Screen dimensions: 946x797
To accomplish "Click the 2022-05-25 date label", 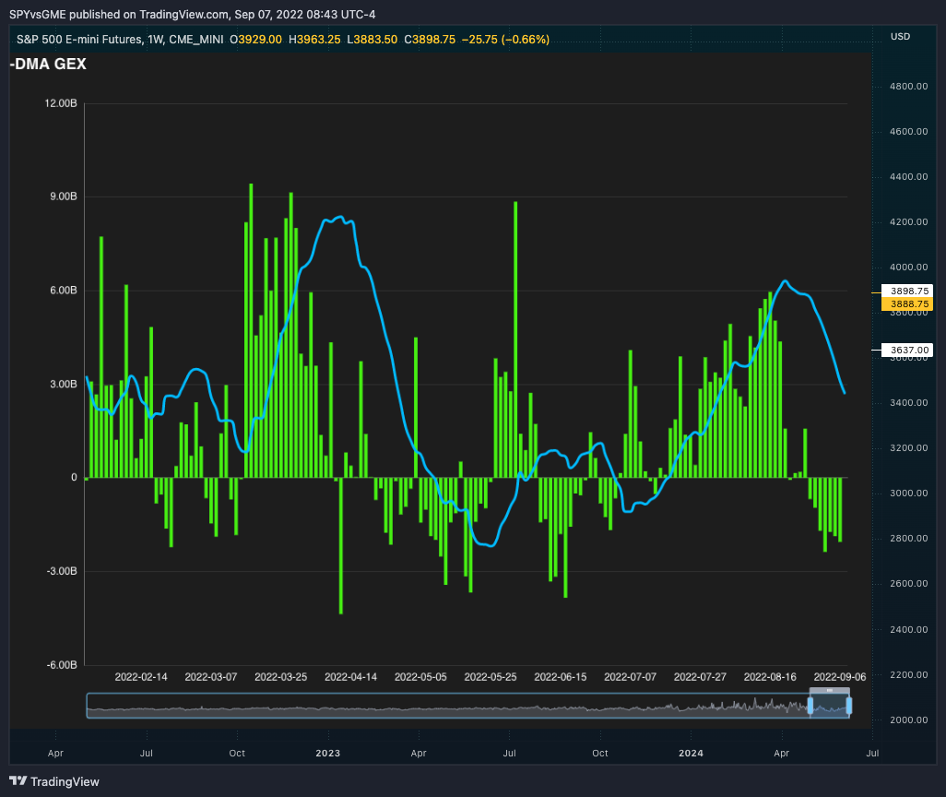I will point(491,677).
